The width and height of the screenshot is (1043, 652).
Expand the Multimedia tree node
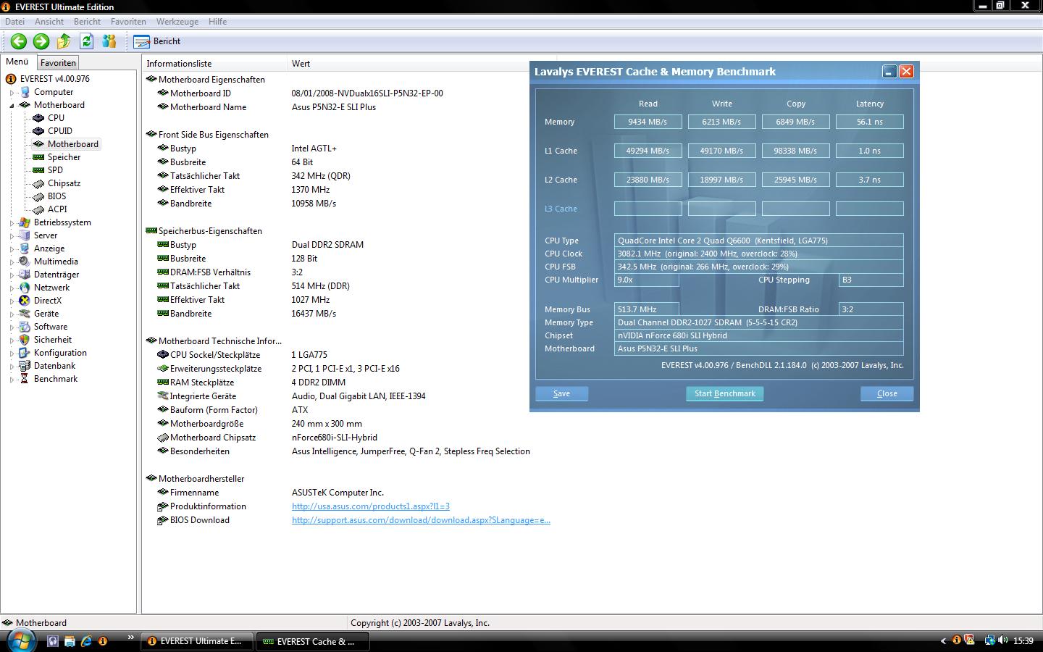[12, 262]
